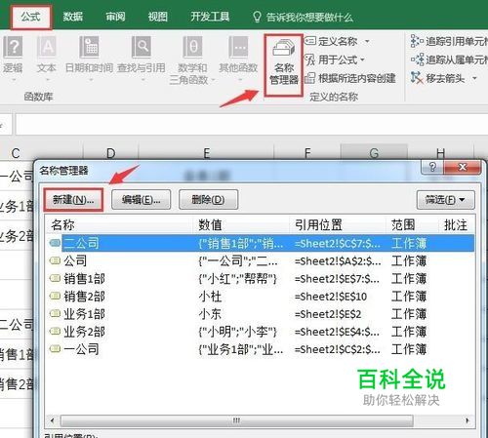Image resolution: width=488 pixels, height=438 pixels.
Task: Select column E header
Action: 206,153
